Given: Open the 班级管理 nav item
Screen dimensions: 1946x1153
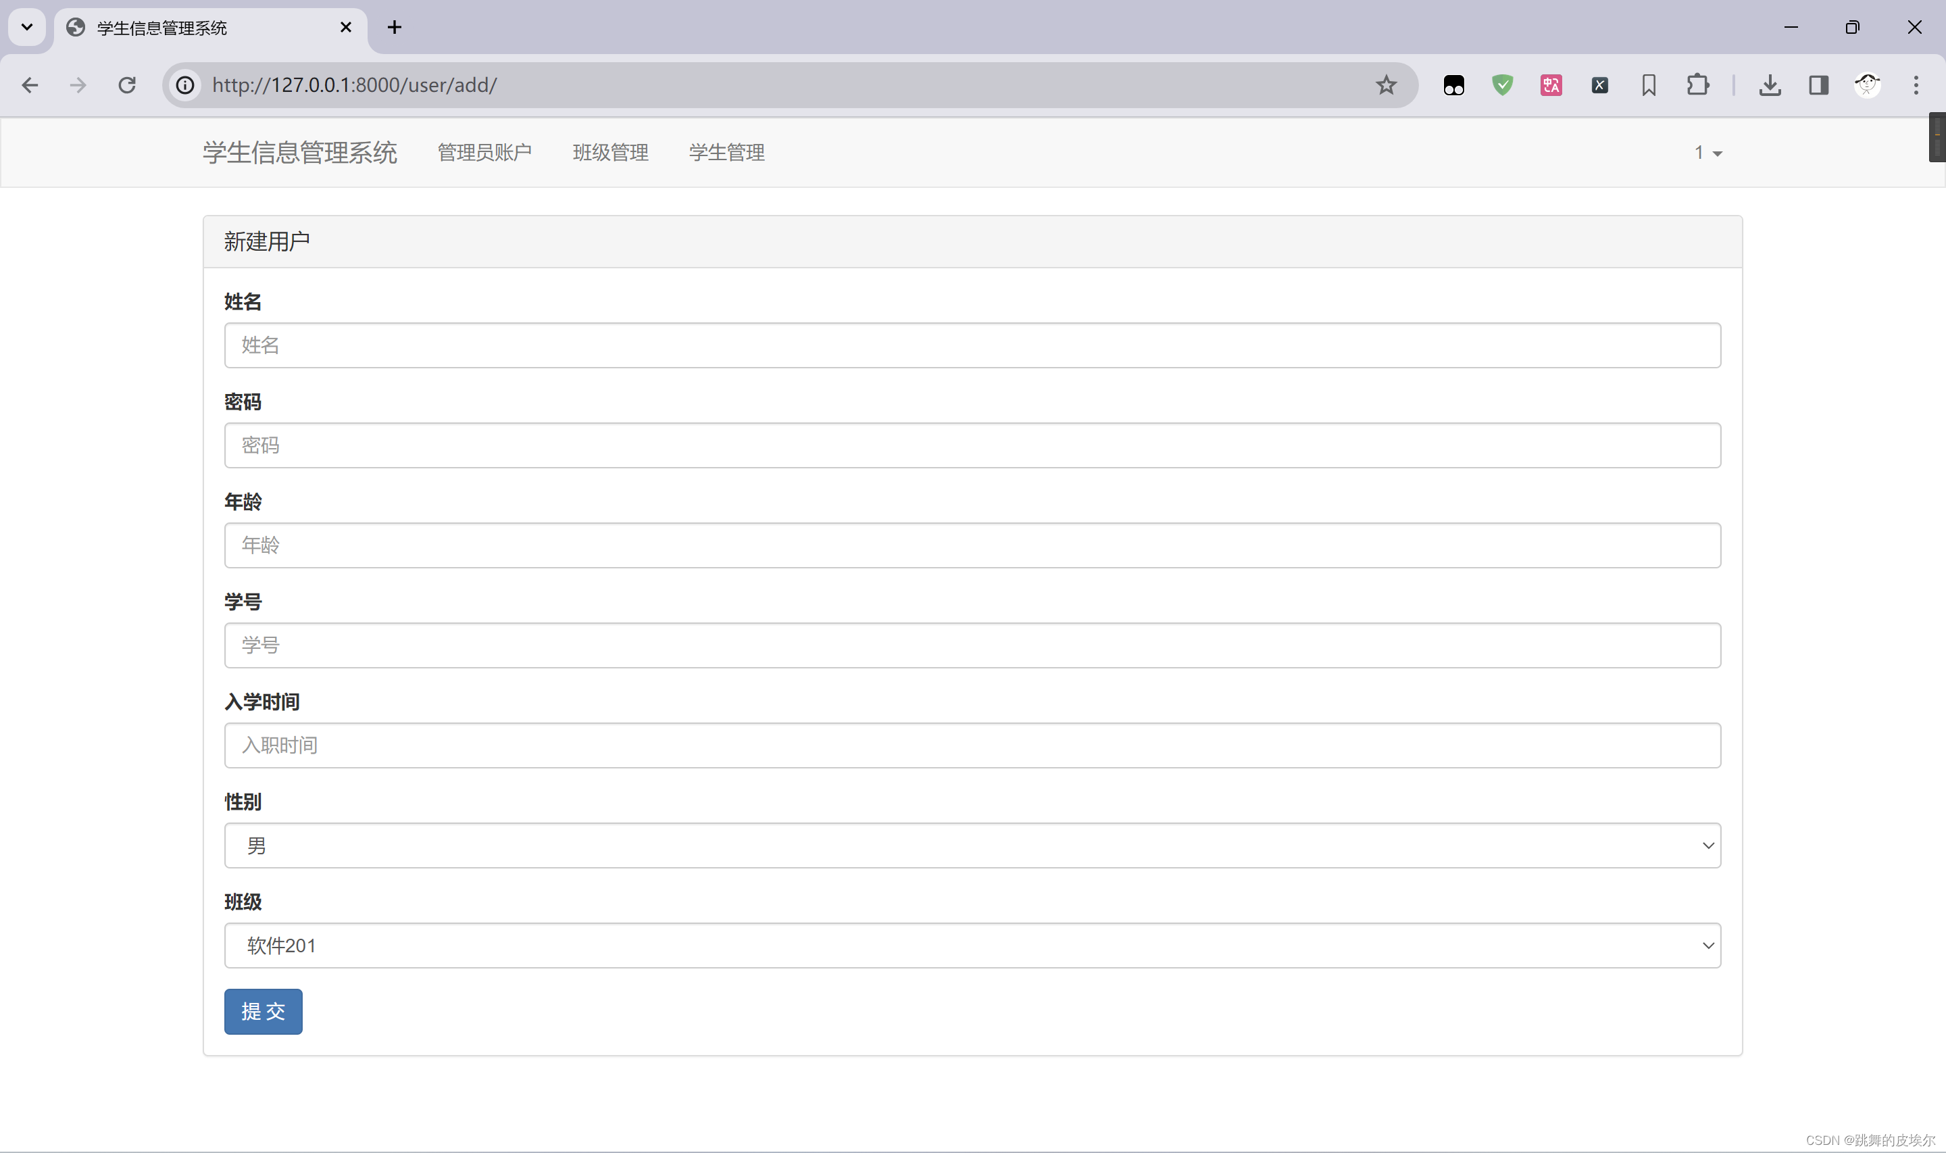Looking at the screenshot, I should pos(610,152).
